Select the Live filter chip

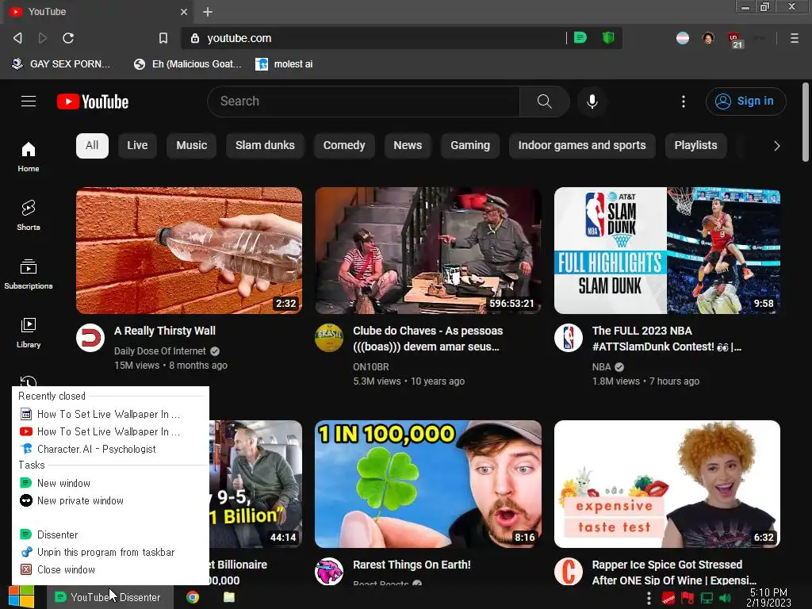(137, 146)
